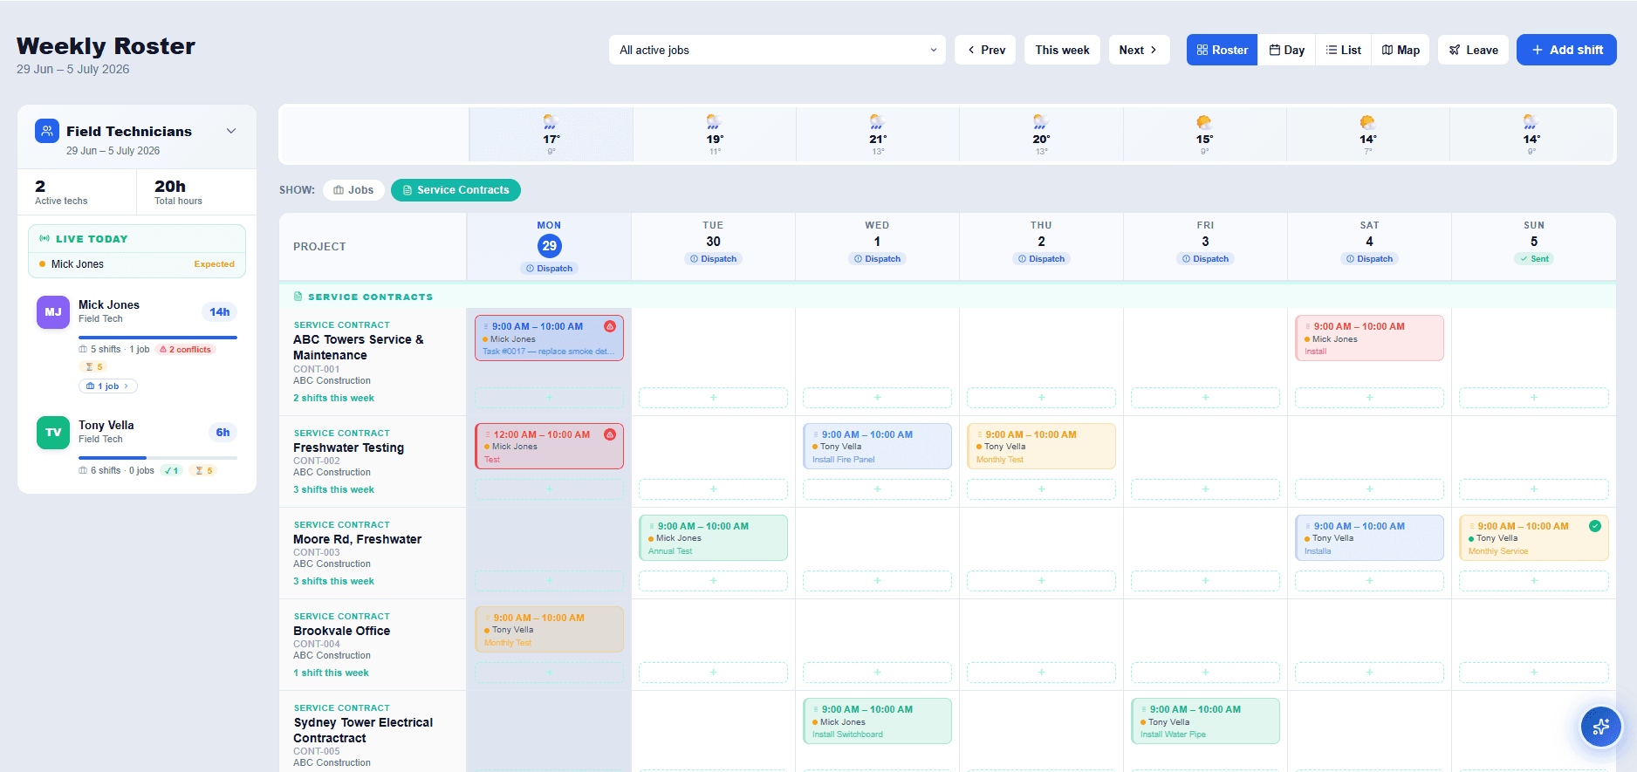The image size is (1637, 772).
Task: Open ABC Towers Saturday Install shift
Action: 1369,338
